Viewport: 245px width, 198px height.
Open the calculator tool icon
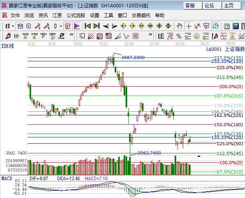click(x=235, y=26)
